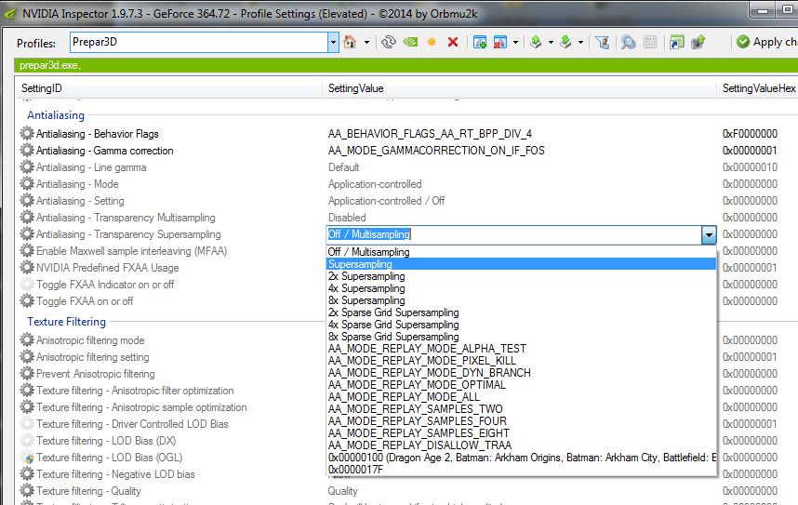Select '8x Sparse Grid Supersampling'
Screen dimensions: 798x505
(521, 337)
